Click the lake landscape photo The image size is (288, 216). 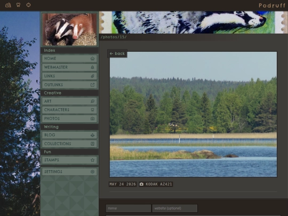(x=193, y=115)
